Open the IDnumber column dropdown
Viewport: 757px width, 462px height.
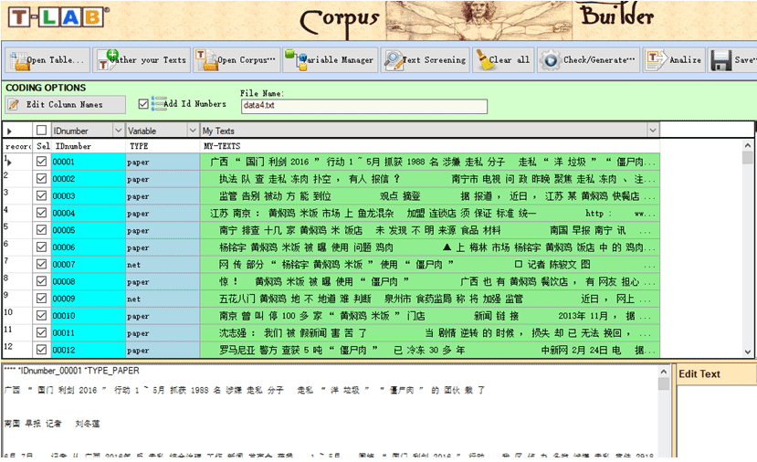(x=118, y=131)
